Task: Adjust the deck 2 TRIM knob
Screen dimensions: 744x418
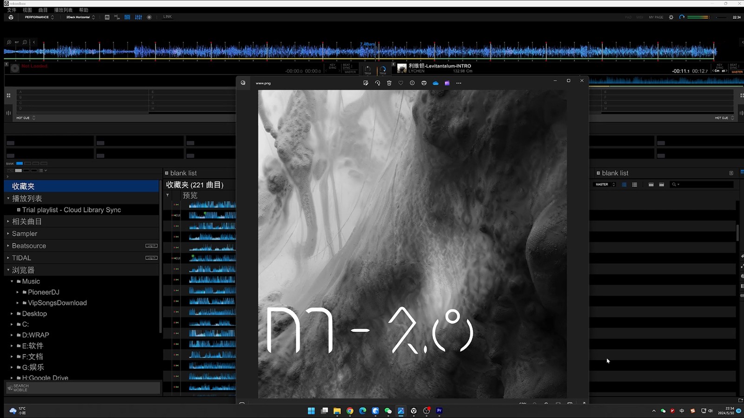Action: (x=383, y=69)
